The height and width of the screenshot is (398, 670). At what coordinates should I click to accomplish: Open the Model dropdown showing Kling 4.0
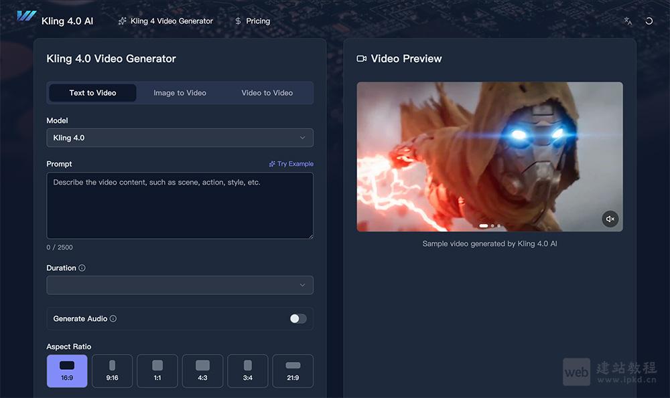click(x=180, y=138)
